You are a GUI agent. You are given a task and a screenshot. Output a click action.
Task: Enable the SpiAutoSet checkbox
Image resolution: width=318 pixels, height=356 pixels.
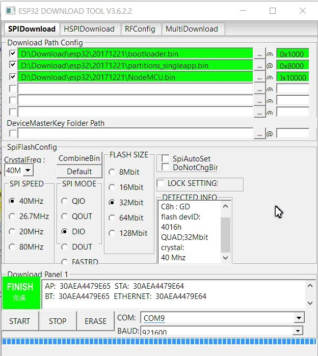[165, 158]
